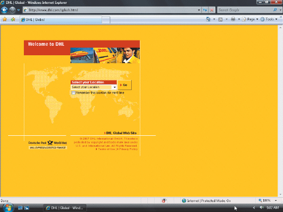The height and width of the screenshot is (212, 283).
Task: Open the search provider options dropdown arrow
Action: pos(280,10)
